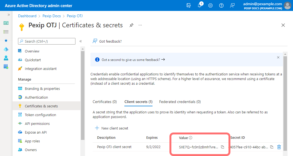Open the notifications bell icon
Viewport: 293px width, 156px height.
200,5
